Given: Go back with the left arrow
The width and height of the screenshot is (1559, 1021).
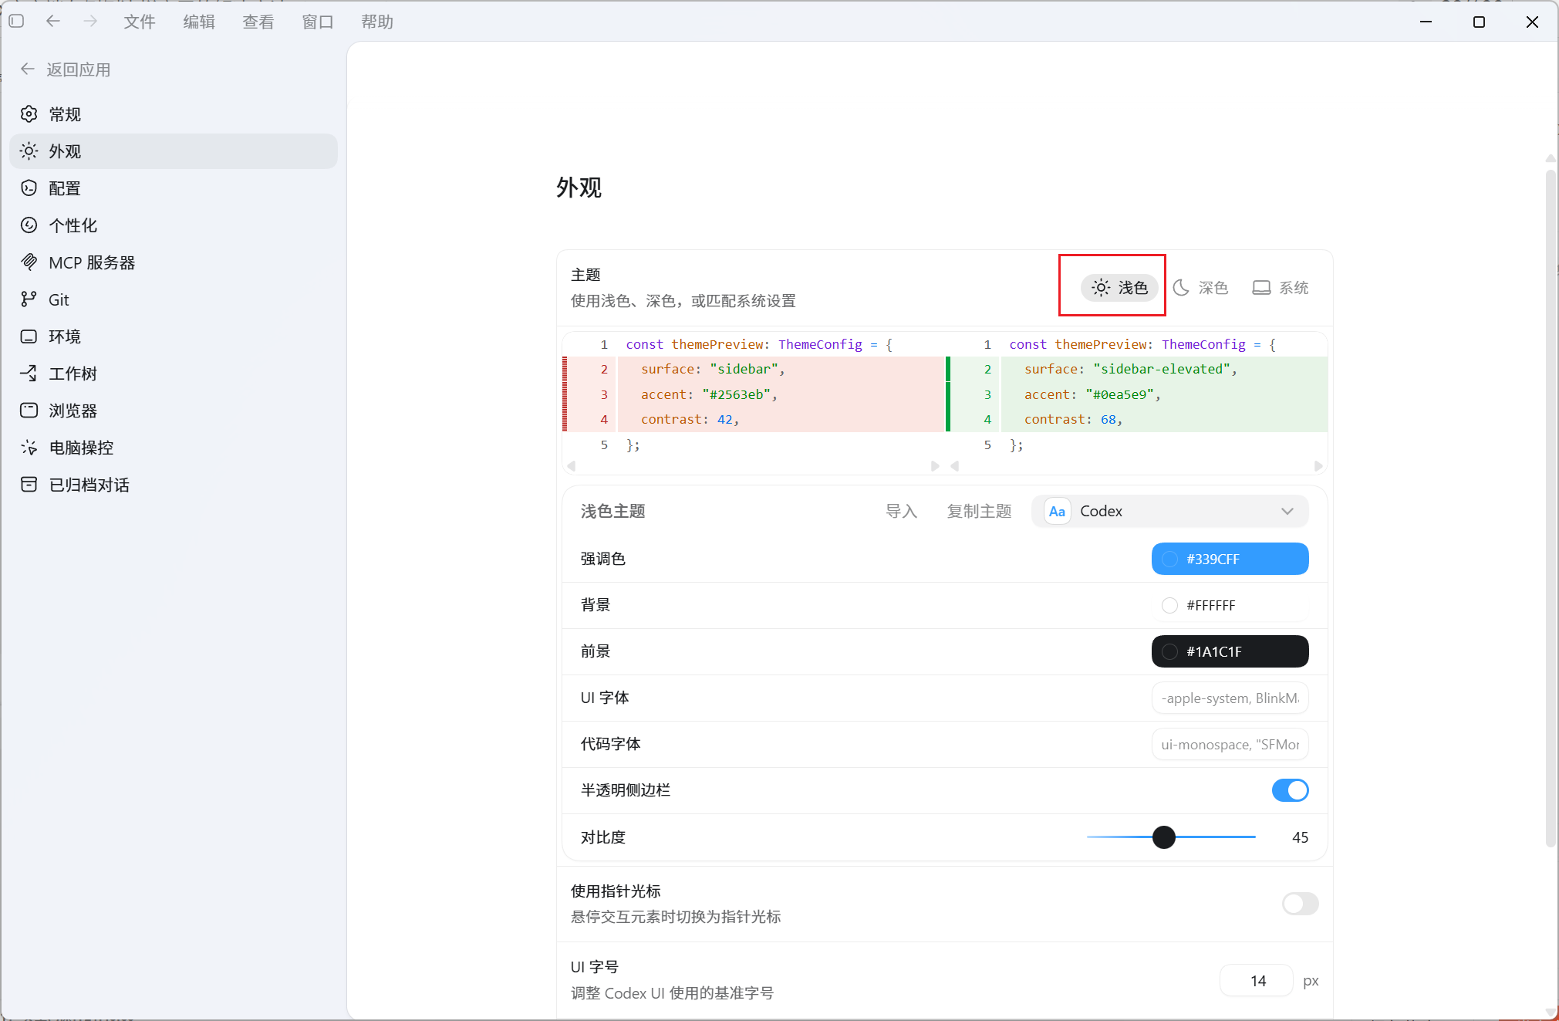Looking at the screenshot, I should pos(53,22).
